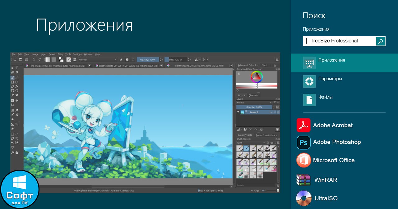This screenshot has height=209, width=398.
Task: Toggle alpha lock on Layer 1
Action: coord(278,112)
